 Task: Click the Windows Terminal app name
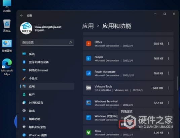pos(106,102)
